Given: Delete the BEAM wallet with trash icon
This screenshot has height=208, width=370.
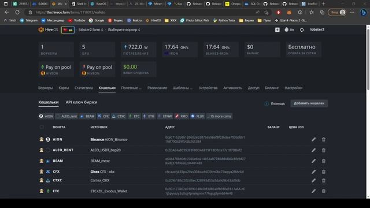Looking at the screenshot, I should (324, 161).
